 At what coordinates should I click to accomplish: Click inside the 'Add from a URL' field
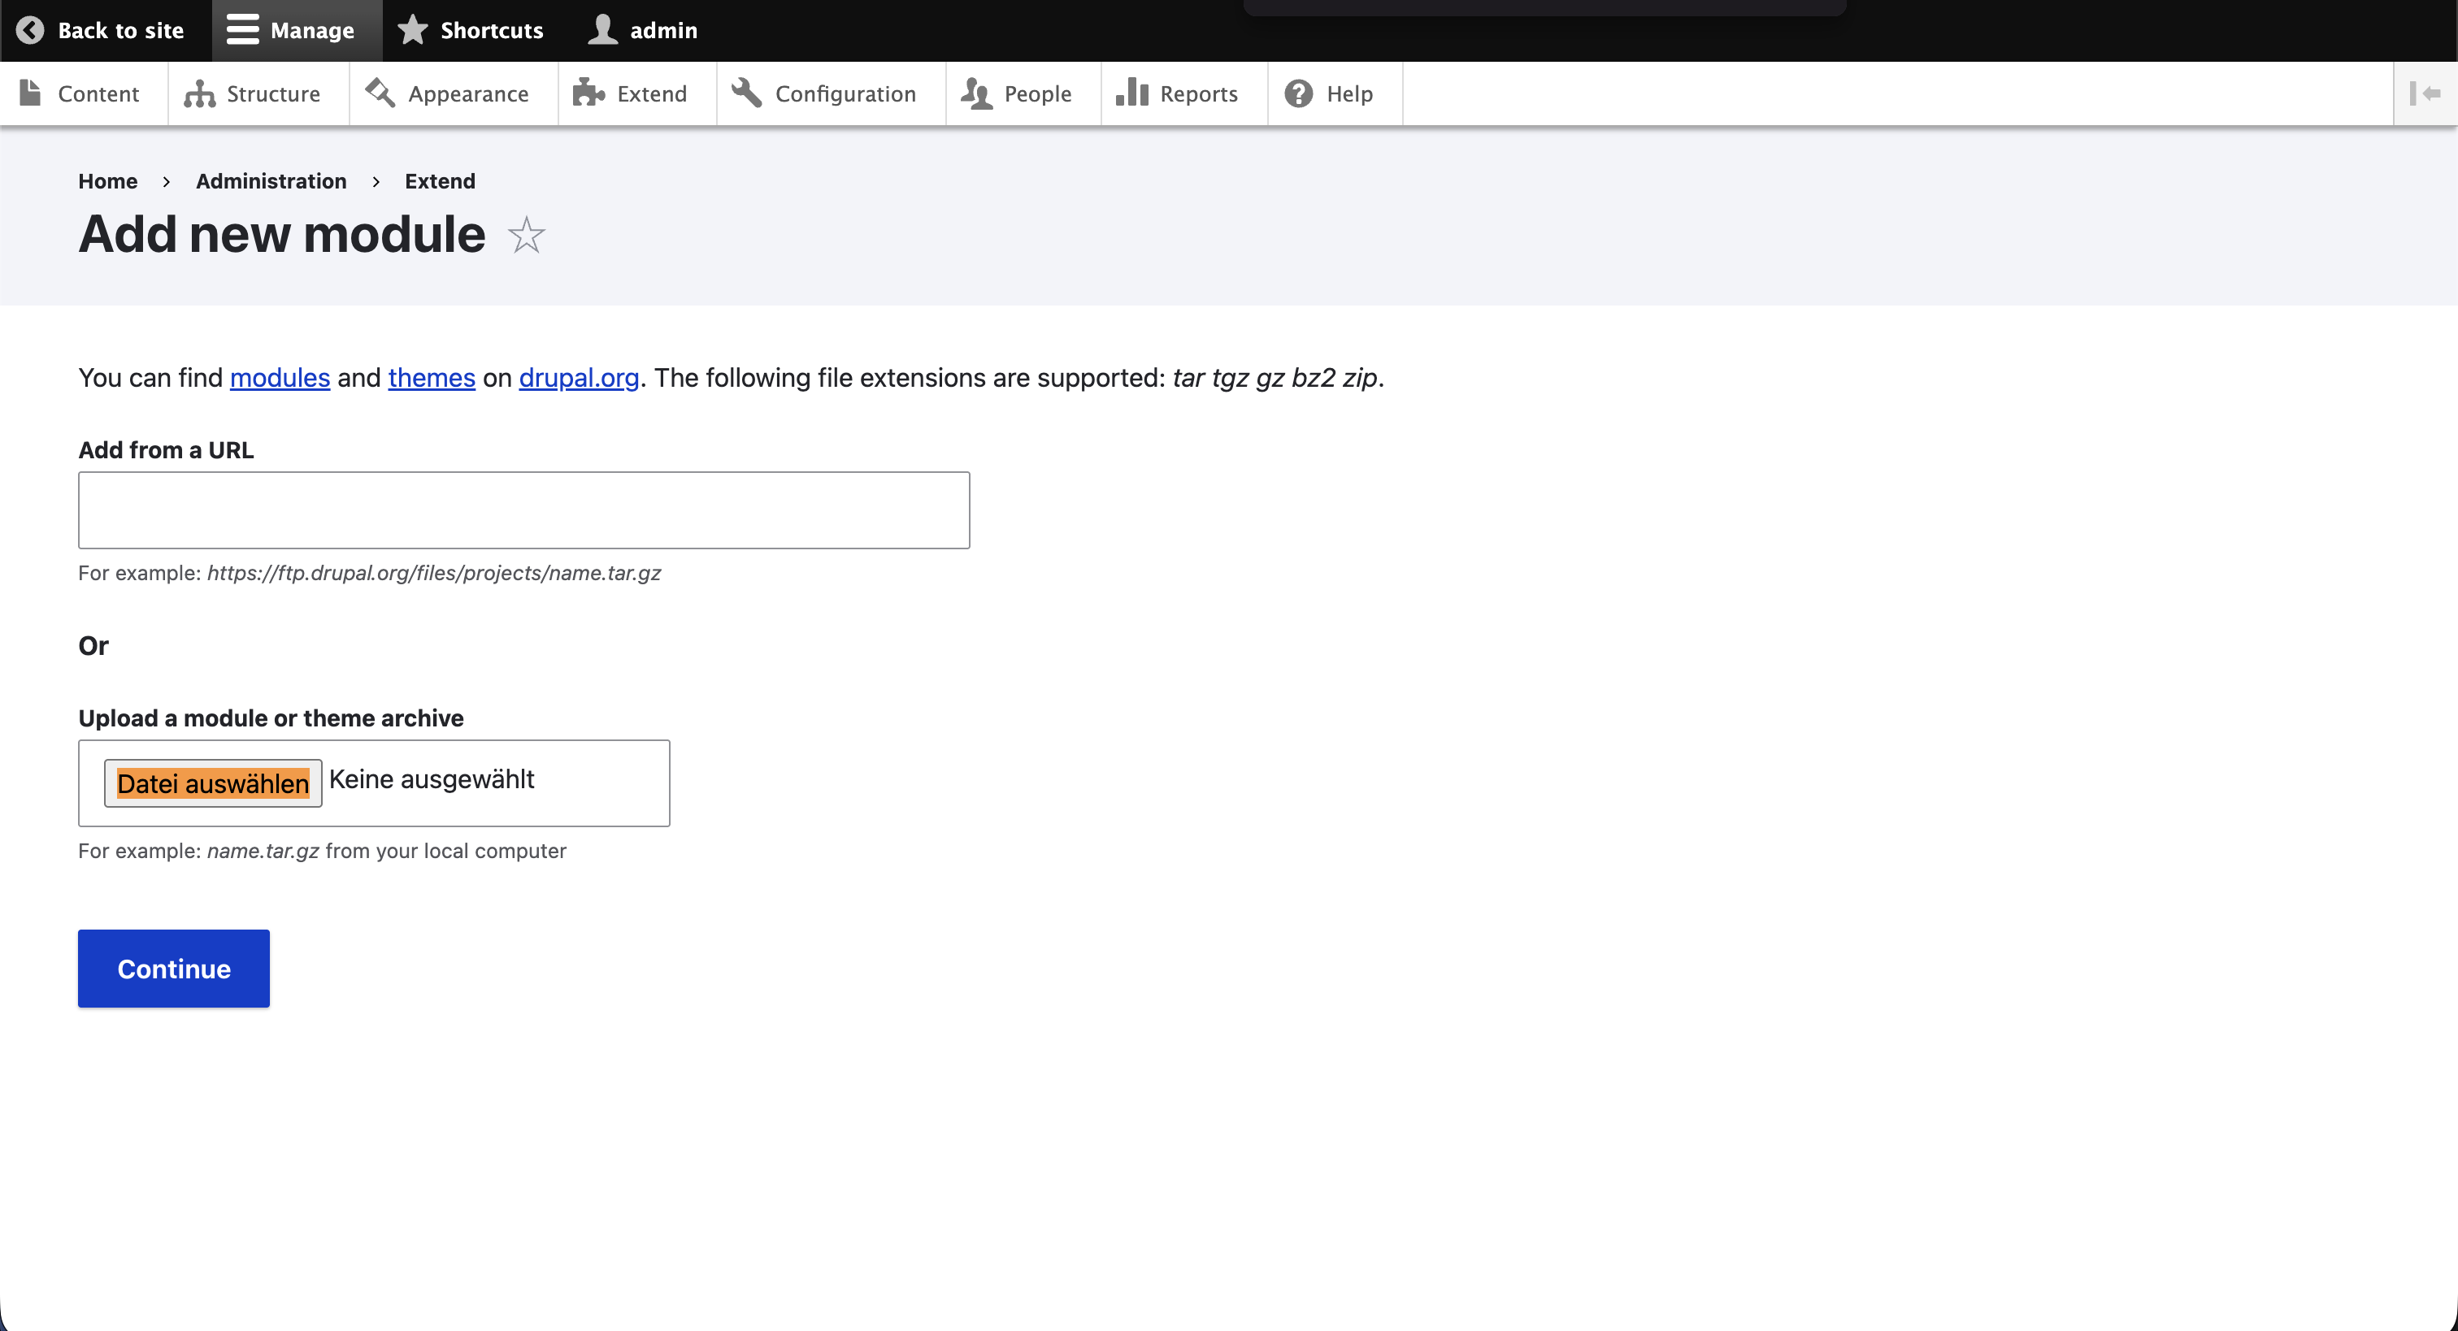point(523,509)
